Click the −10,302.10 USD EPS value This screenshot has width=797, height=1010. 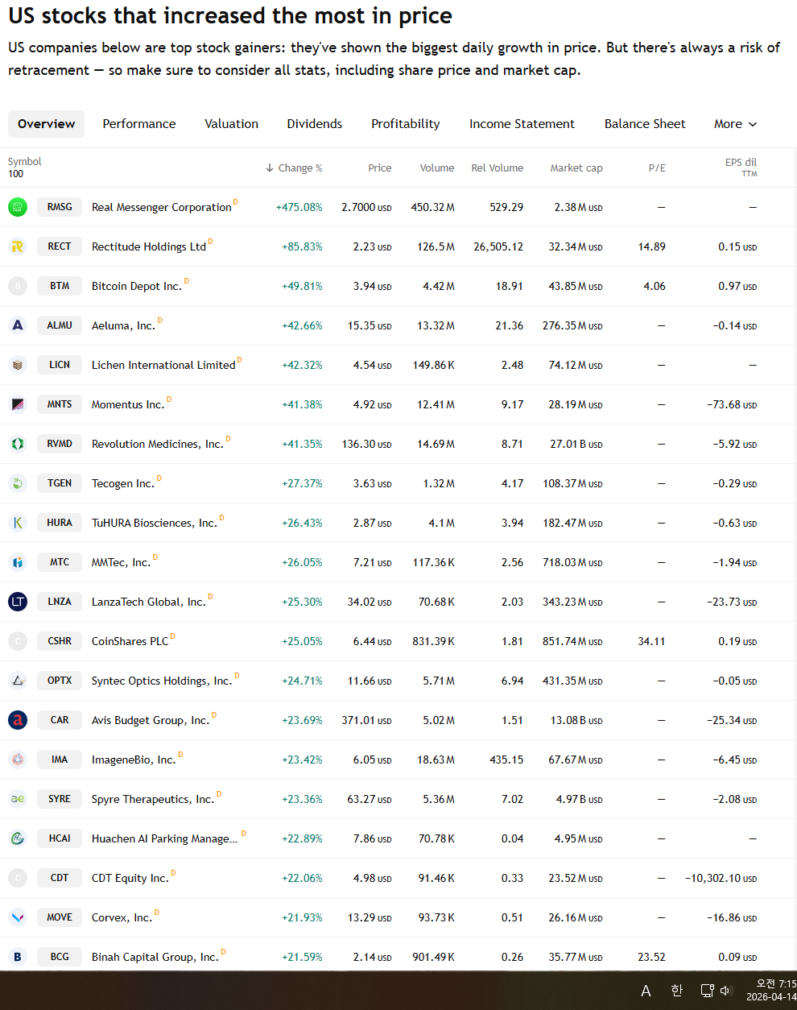pos(721,879)
